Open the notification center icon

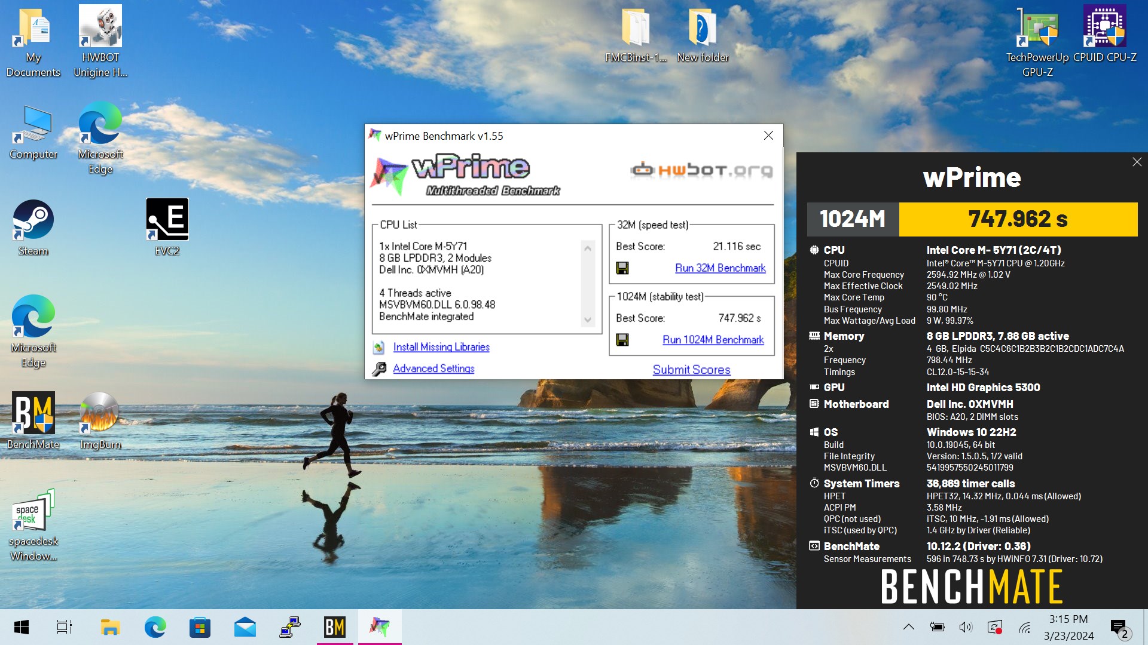[x=1119, y=628]
